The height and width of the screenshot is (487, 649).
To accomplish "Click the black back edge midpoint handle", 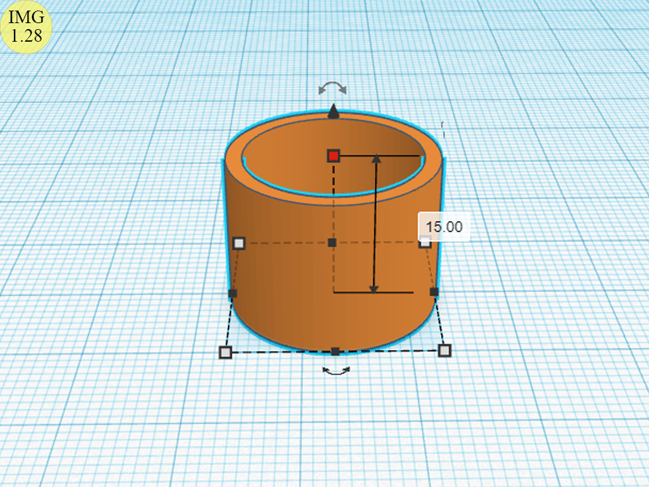I will tap(332, 243).
